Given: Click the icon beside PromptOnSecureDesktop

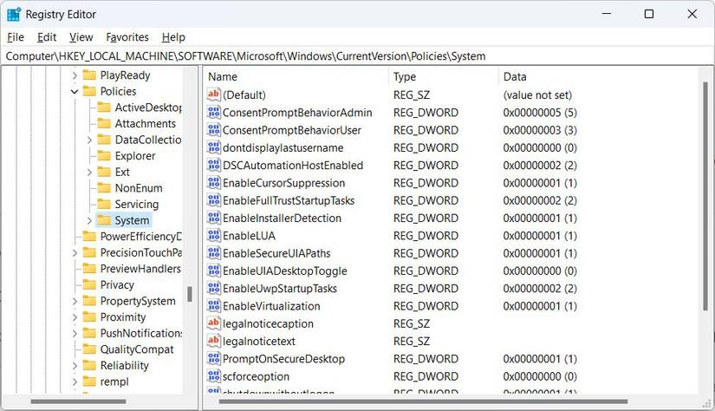Looking at the screenshot, I should coord(213,358).
